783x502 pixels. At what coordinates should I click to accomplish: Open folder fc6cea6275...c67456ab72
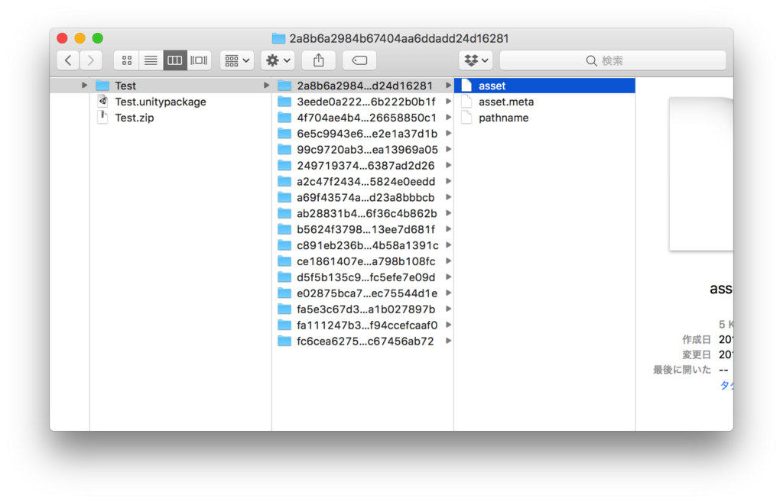tap(363, 342)
